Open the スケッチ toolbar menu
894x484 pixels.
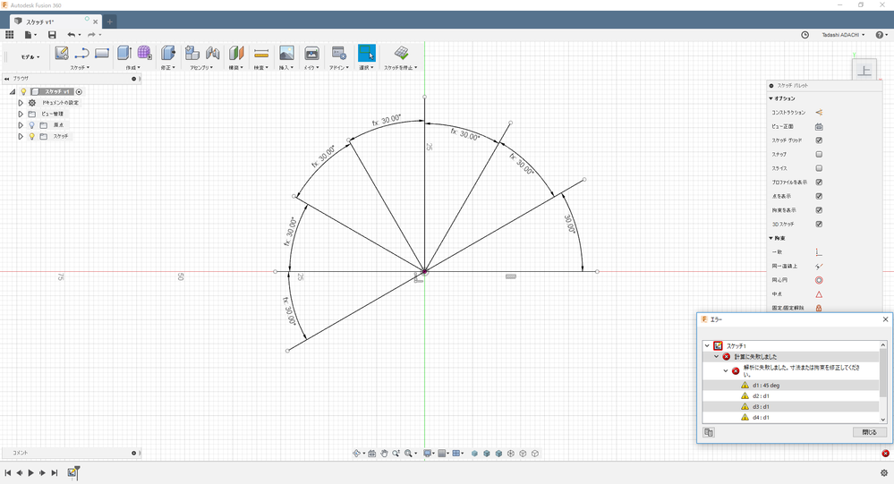pyautogui.click(x=80, y=67)
